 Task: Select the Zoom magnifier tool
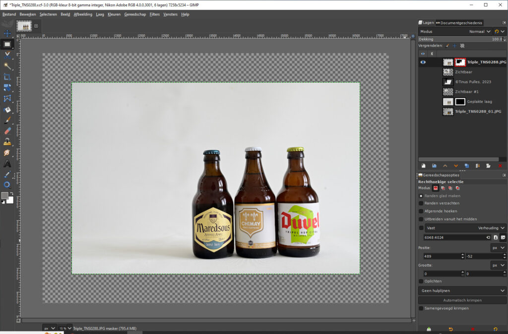[7, 185]
